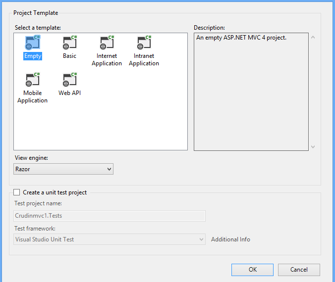The height and width of the screenshot is (282, 335).
Task: Select the Web API template icon
Action: tap(70, 80)
